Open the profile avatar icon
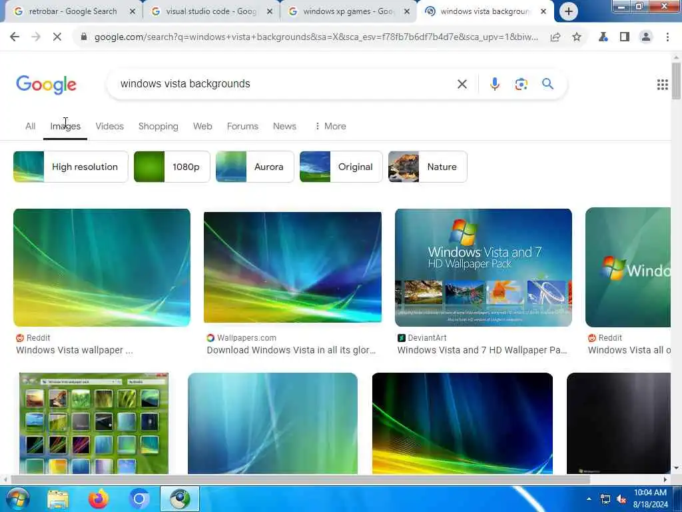This screenshot has height=512, width=682. [x=646, y=37]
